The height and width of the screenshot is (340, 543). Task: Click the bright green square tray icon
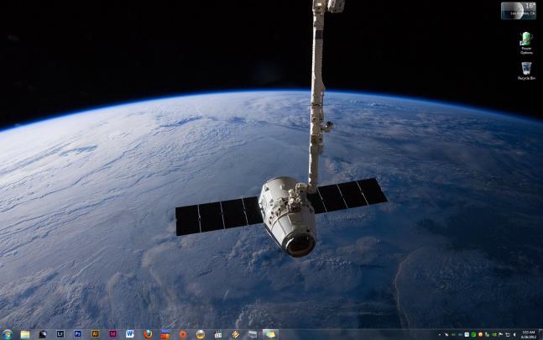point(473,334)
